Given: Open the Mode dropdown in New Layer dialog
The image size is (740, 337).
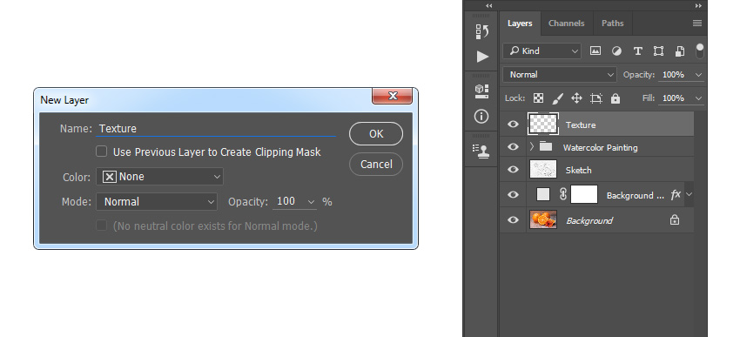Looking at the screenshot, I should (x=157, y=201).
